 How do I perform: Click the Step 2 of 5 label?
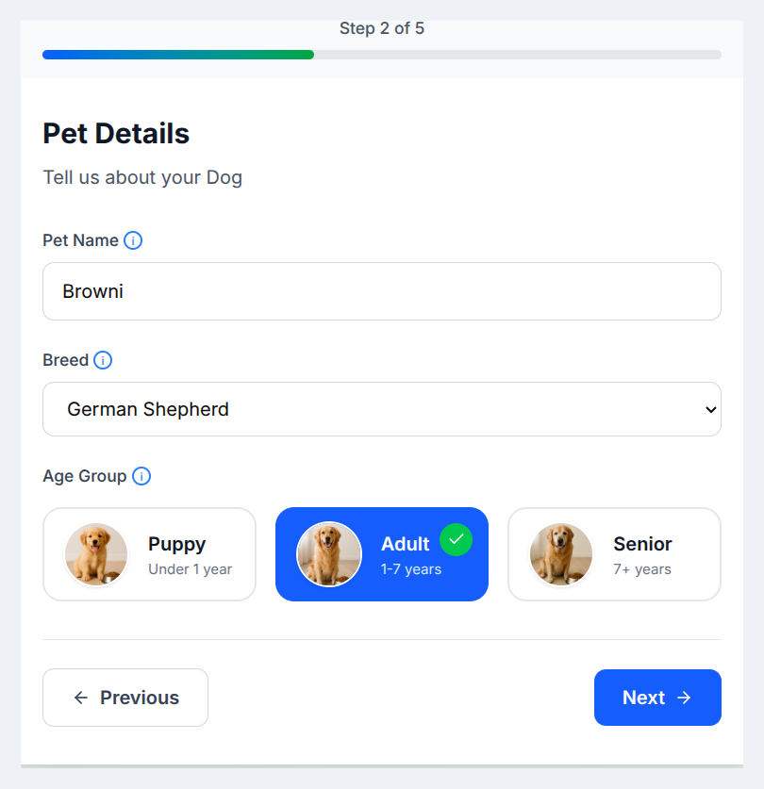pos(381,28)
